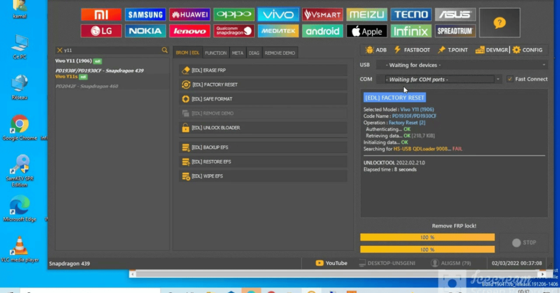Select the Vsmart brand logo
Screen dimensions: 560x293
pyautogui.click(x=323, y=15)
